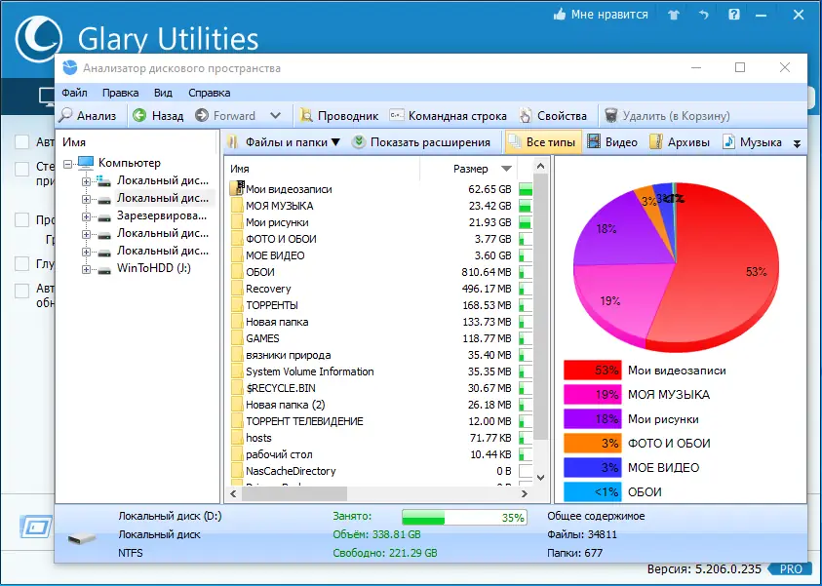This screenshot has width=822, height=586.
Task: Filter by Видео film icon
Action: (x=594, y=141)
